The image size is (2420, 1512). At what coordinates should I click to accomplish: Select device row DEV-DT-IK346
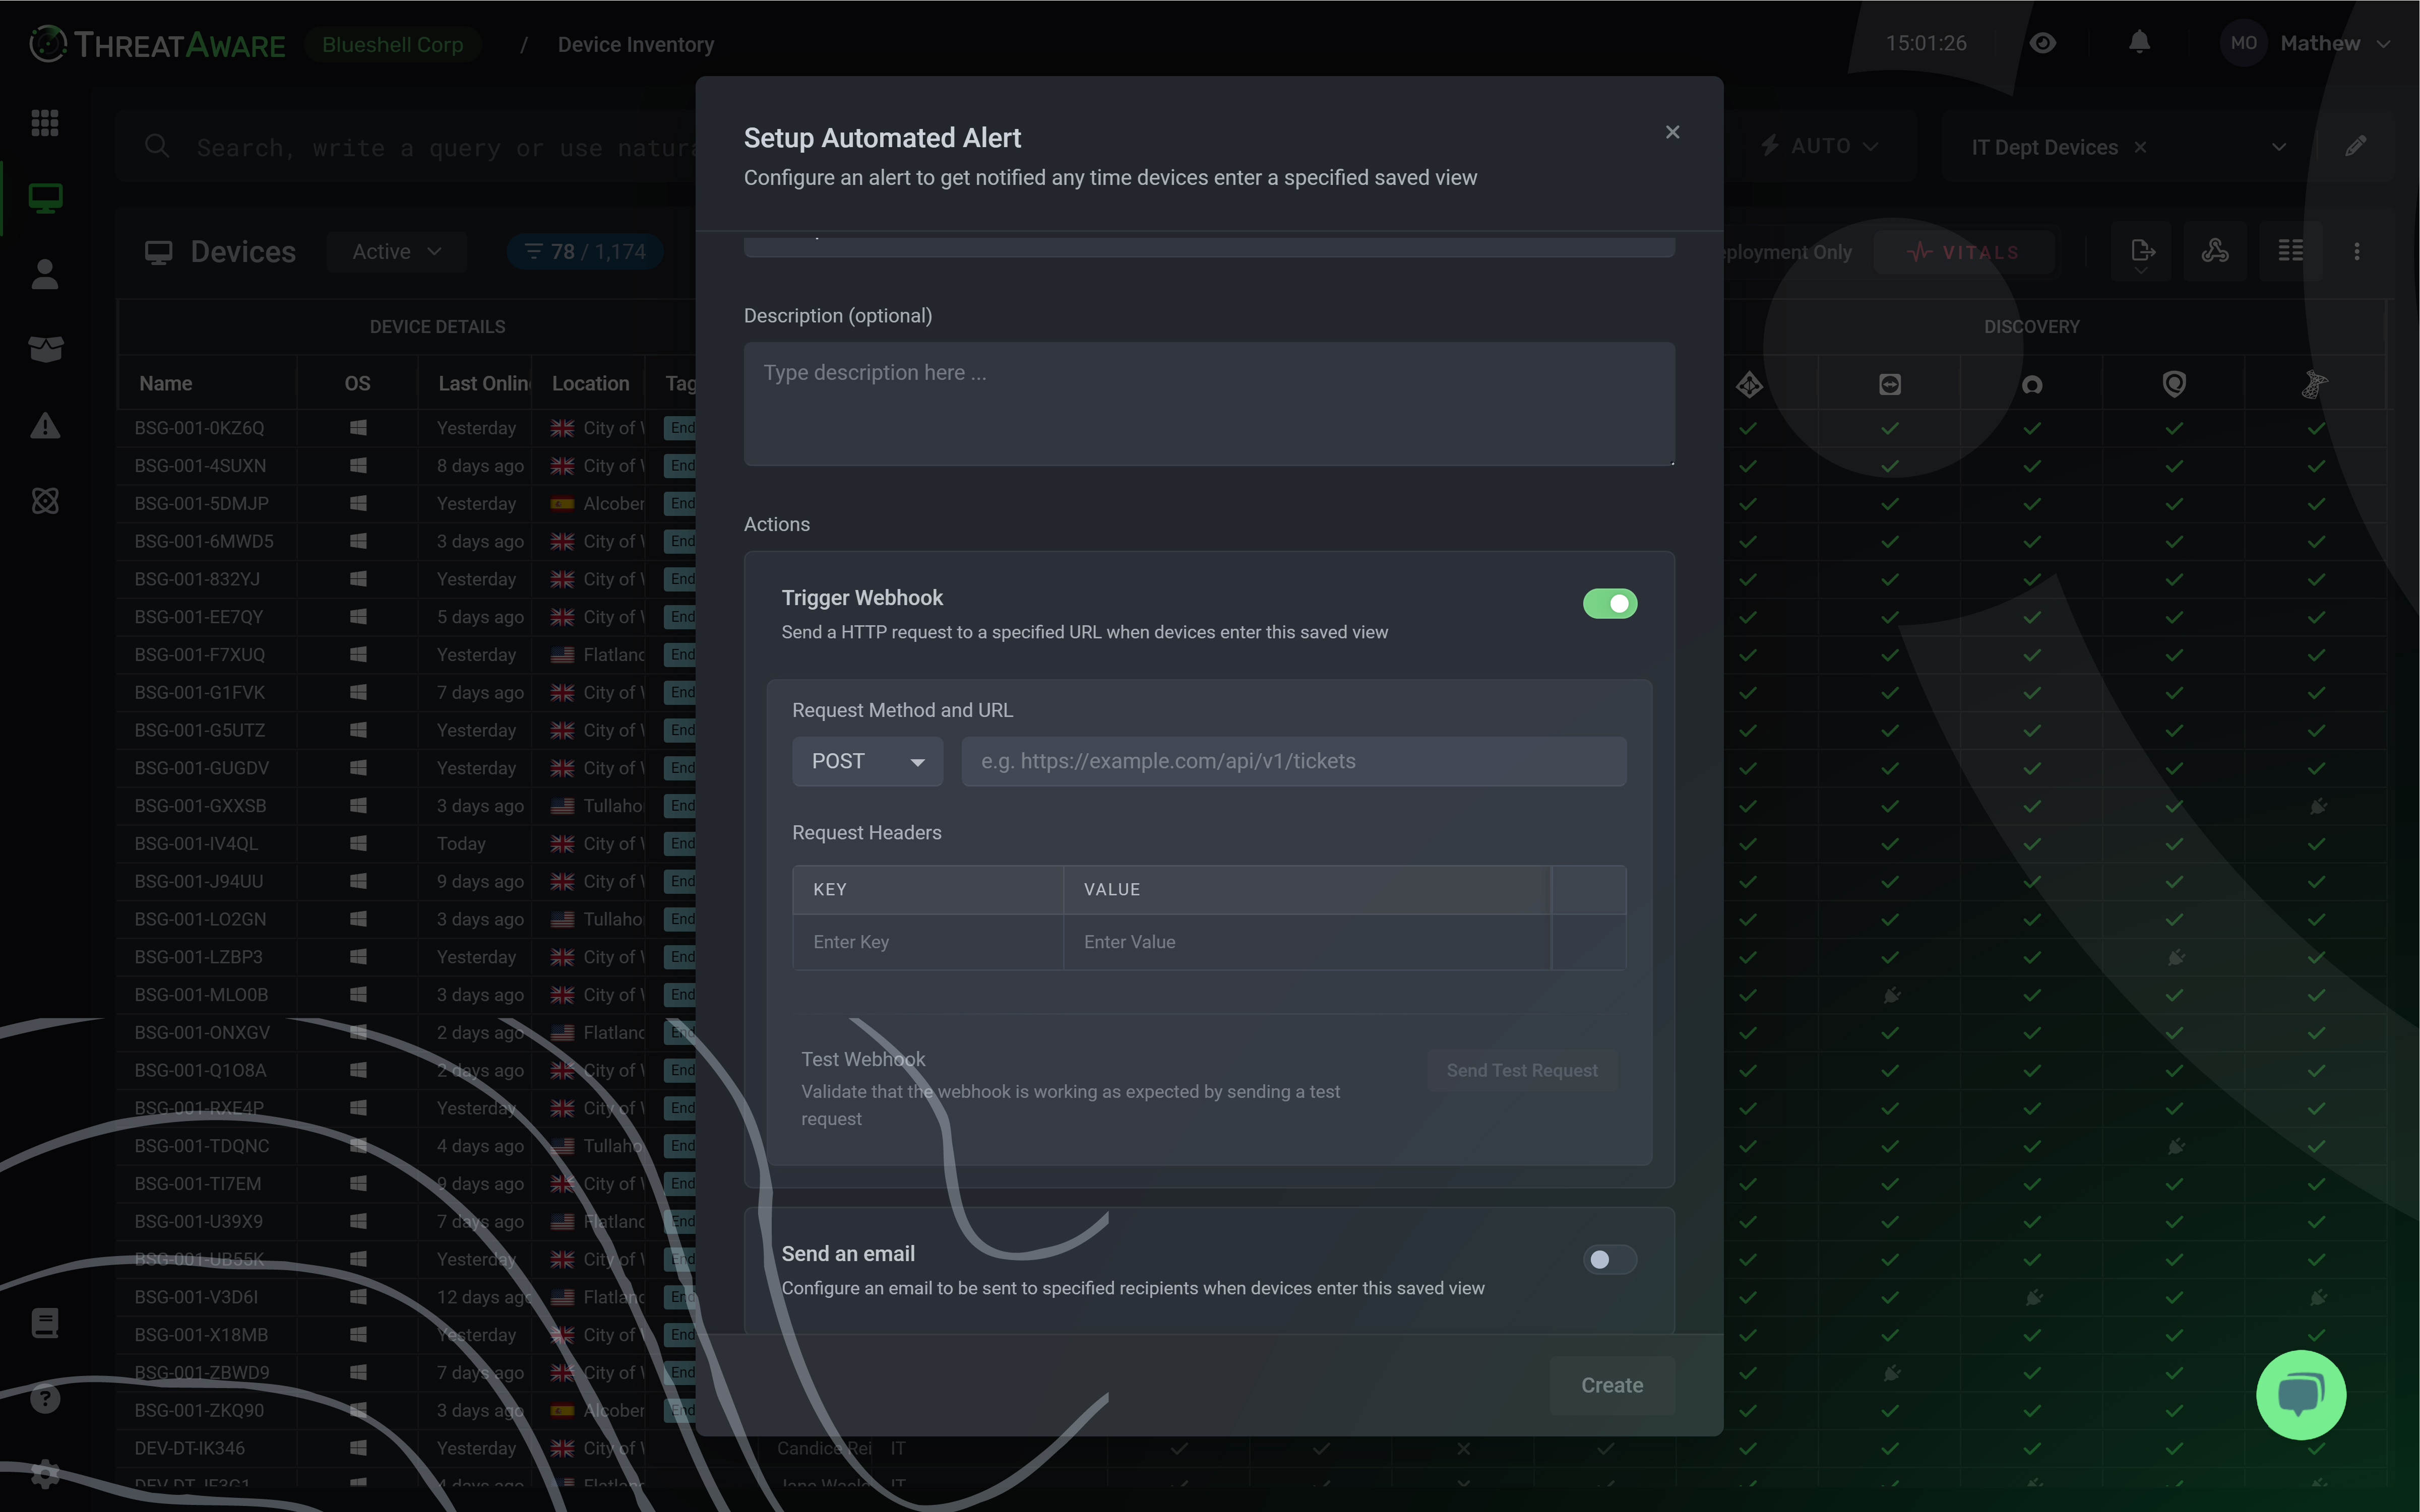tap(189, 1448)
